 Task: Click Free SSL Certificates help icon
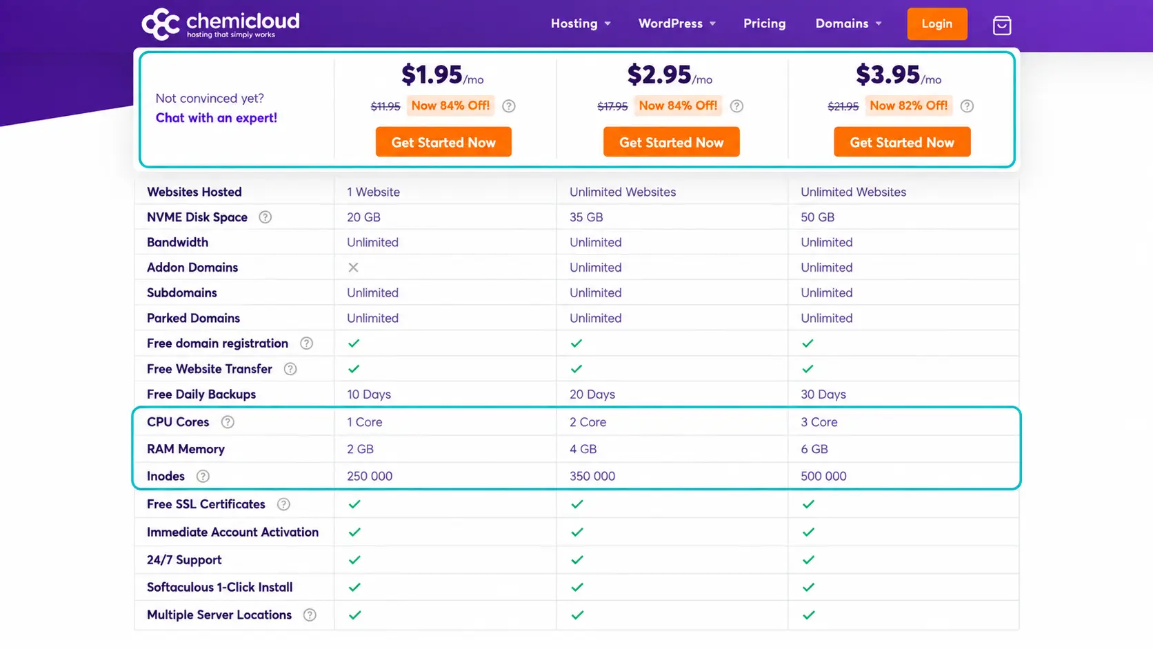pos(283,504)
